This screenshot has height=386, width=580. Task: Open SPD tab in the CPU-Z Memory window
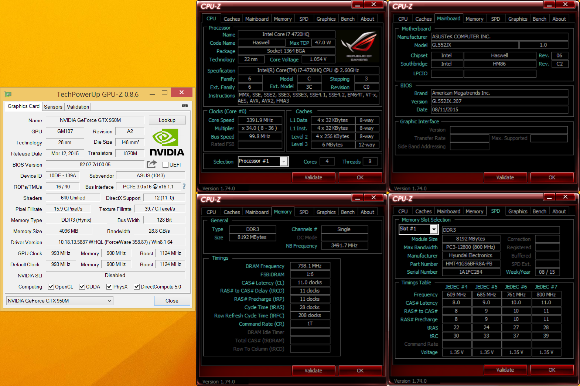coord(304,212)
